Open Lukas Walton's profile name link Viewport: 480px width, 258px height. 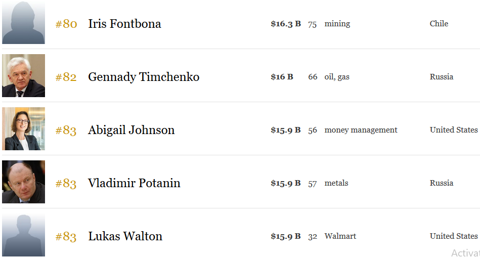tap(125, 236)
